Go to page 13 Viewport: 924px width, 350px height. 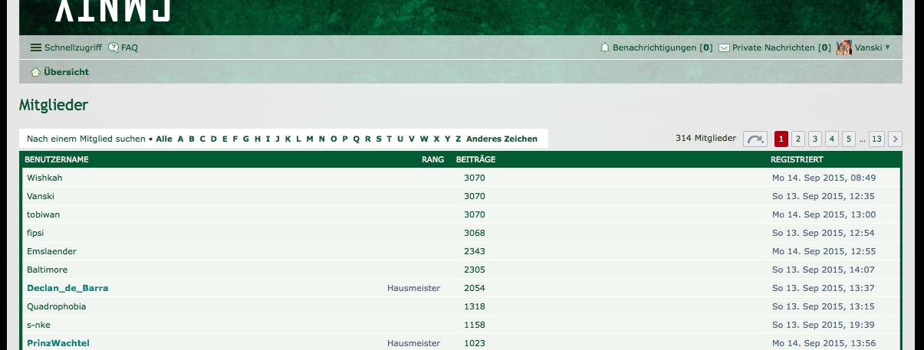tap(876, 139)
